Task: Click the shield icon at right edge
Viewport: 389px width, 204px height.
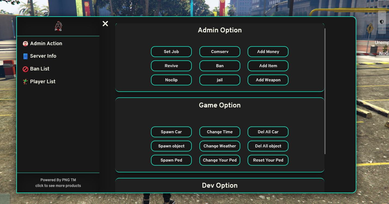Action: pyautogui.click(x=382, y=22)
